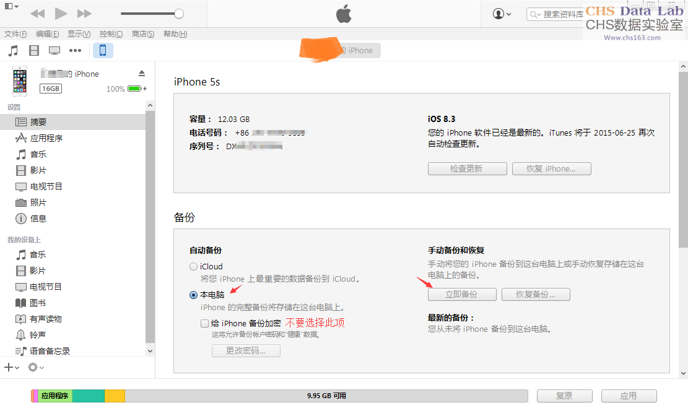Open the Movies library icon in toolbar

[x=34, y=51]
